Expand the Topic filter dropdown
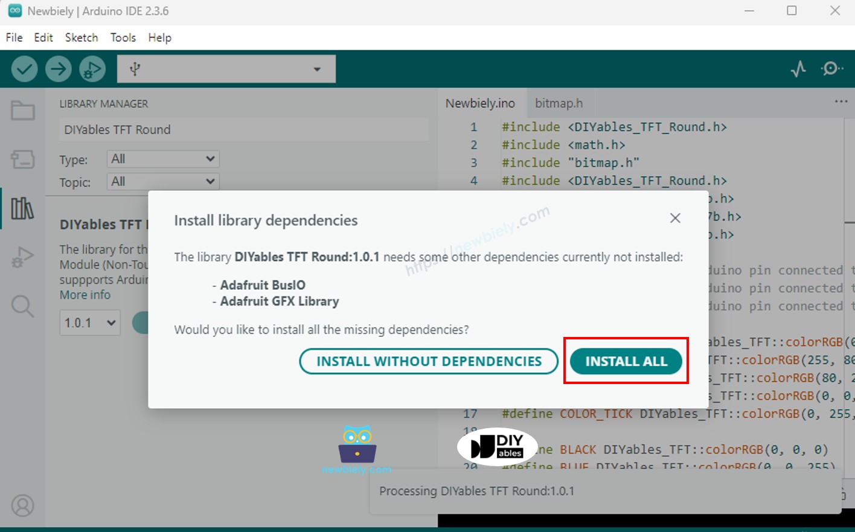The width and height of the screenshot is (855, 532). coord(162,181)
